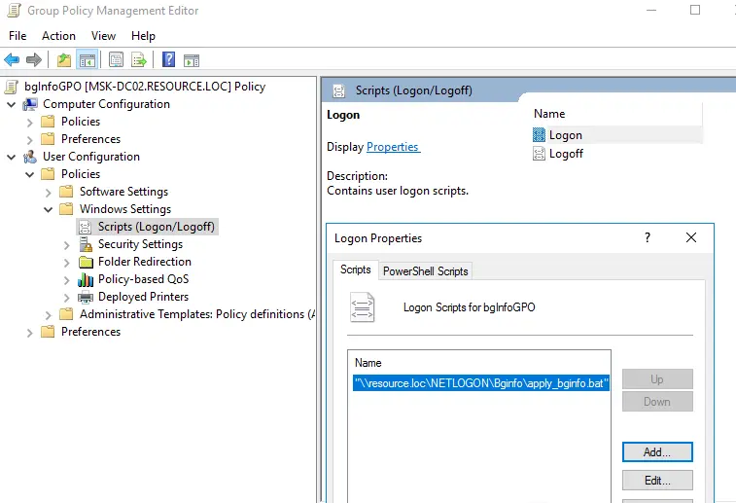Viewport: 736px width, 503px height.
Task: Toggle Show/Hide Console Tree toolbar icon
Action: [88, 59]
